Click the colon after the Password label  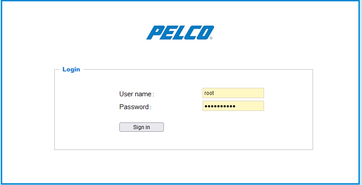click(150, 107)
